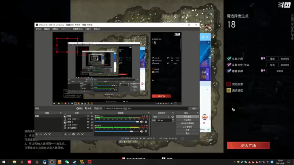This screenshot has width=294, height=165.
Task: Click the 停止推流 stop streaming button
Action: coord(187,117)
